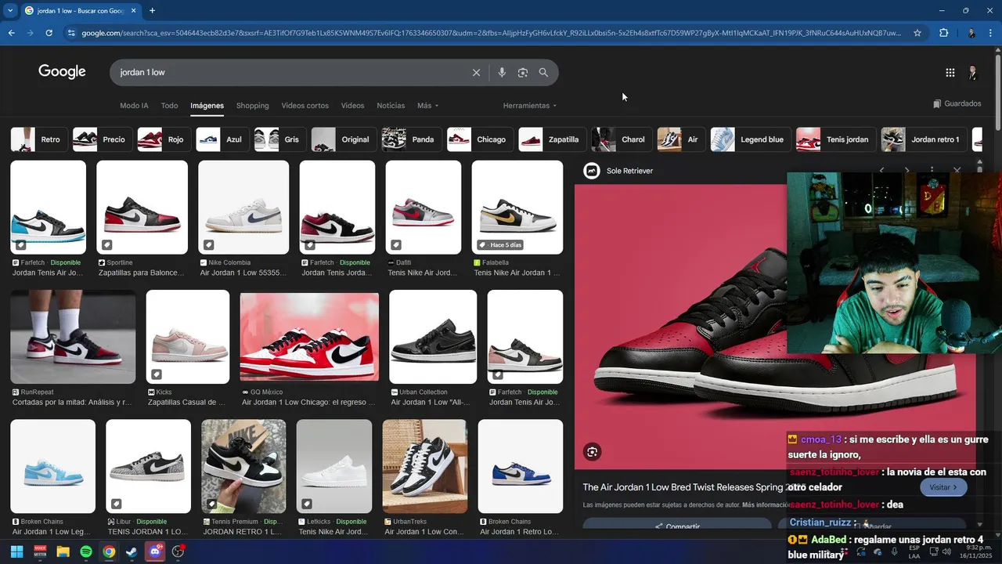Filter images by the 'Retro' chip
The image size is (1002, 564).
pyautogui.click(x=38, y=139)
